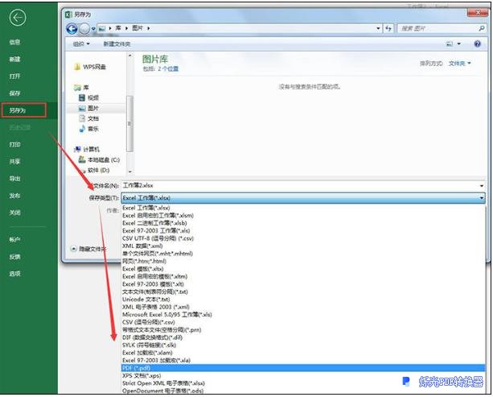Click the refresh icon next to address bar
The width and height of the screenshot is (493, 397).
388,29
